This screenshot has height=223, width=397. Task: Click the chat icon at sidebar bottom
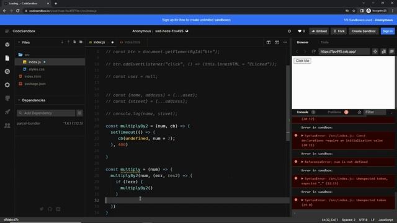tap(58, 209)
